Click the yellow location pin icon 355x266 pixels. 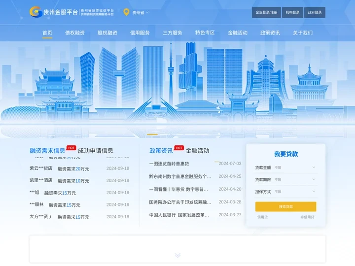click(x=126, y=12)
